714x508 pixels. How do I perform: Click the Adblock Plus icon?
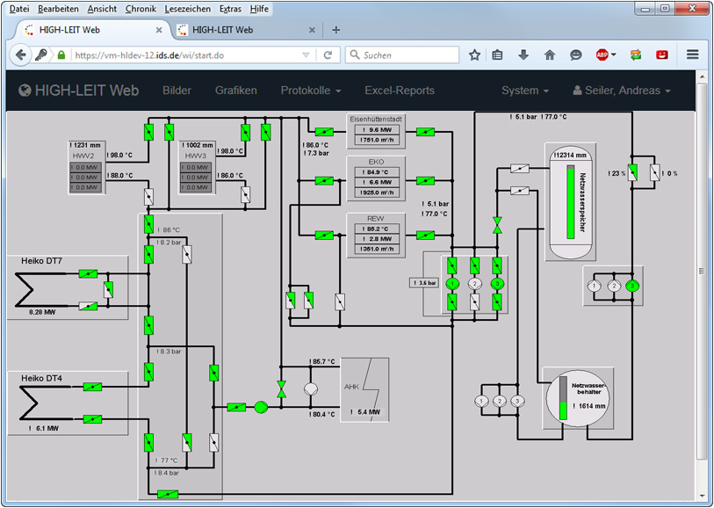(x=603, y=54)
